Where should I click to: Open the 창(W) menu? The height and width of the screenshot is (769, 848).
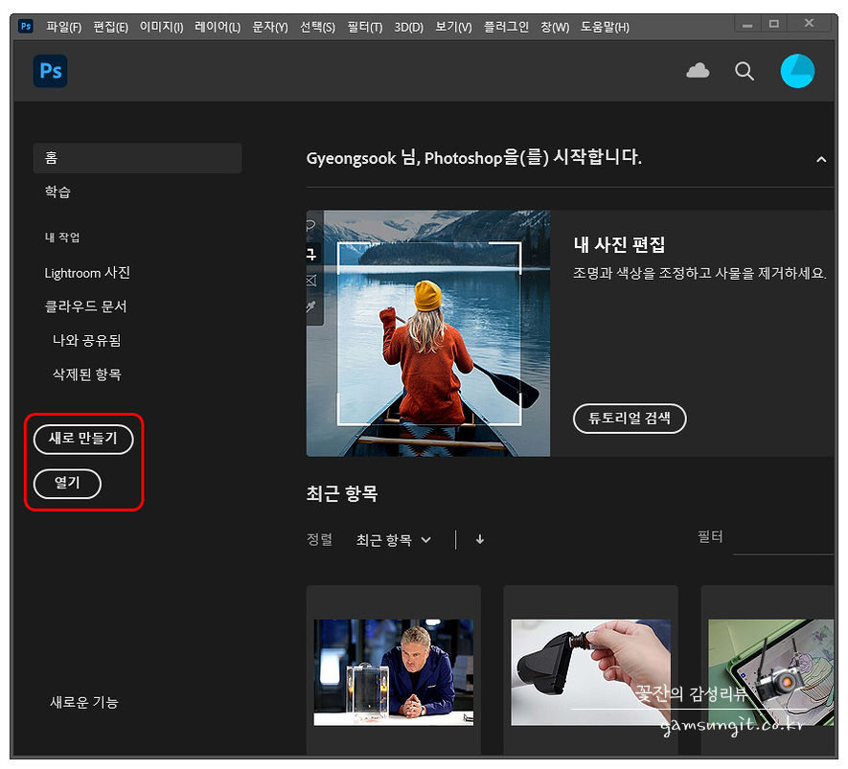click(555, 27)
